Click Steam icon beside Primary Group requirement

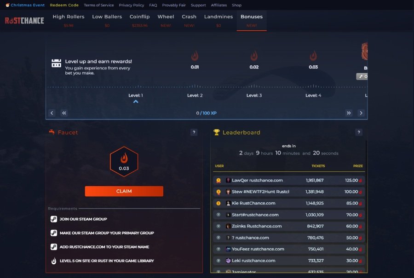click(x=54, y=233)
